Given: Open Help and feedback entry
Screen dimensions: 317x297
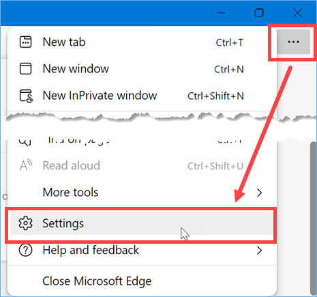Looking at the screenshot, I should (142, 250).
